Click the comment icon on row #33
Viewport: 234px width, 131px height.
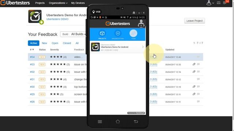[x=198, y=64]
